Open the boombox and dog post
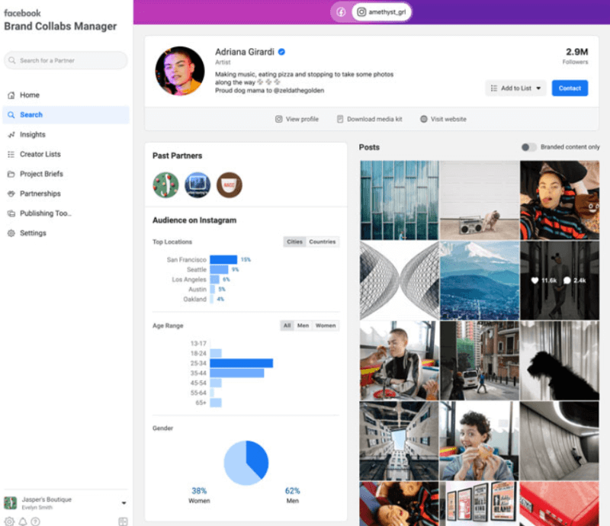 [480, 200]
